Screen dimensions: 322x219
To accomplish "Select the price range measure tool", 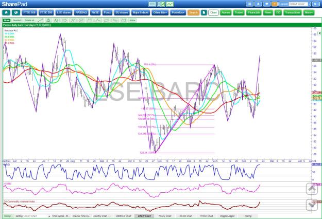I will coord(115,20).
